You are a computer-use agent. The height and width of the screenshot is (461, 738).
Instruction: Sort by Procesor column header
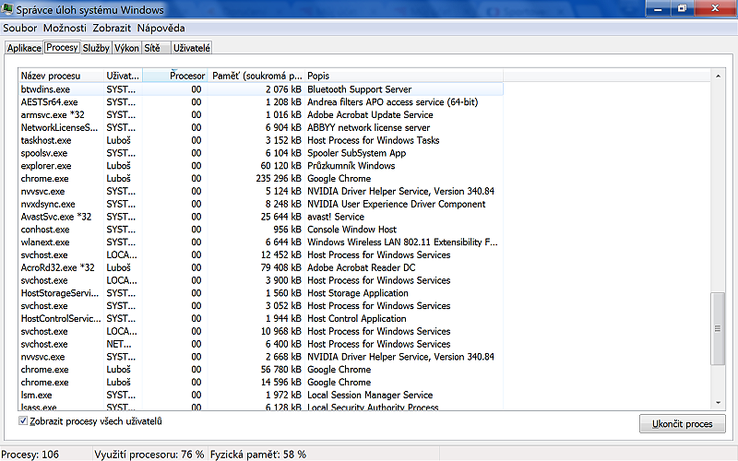click(x=175, y=76)
